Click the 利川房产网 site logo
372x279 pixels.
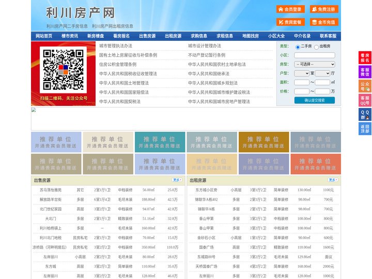(x=81, y=13)
